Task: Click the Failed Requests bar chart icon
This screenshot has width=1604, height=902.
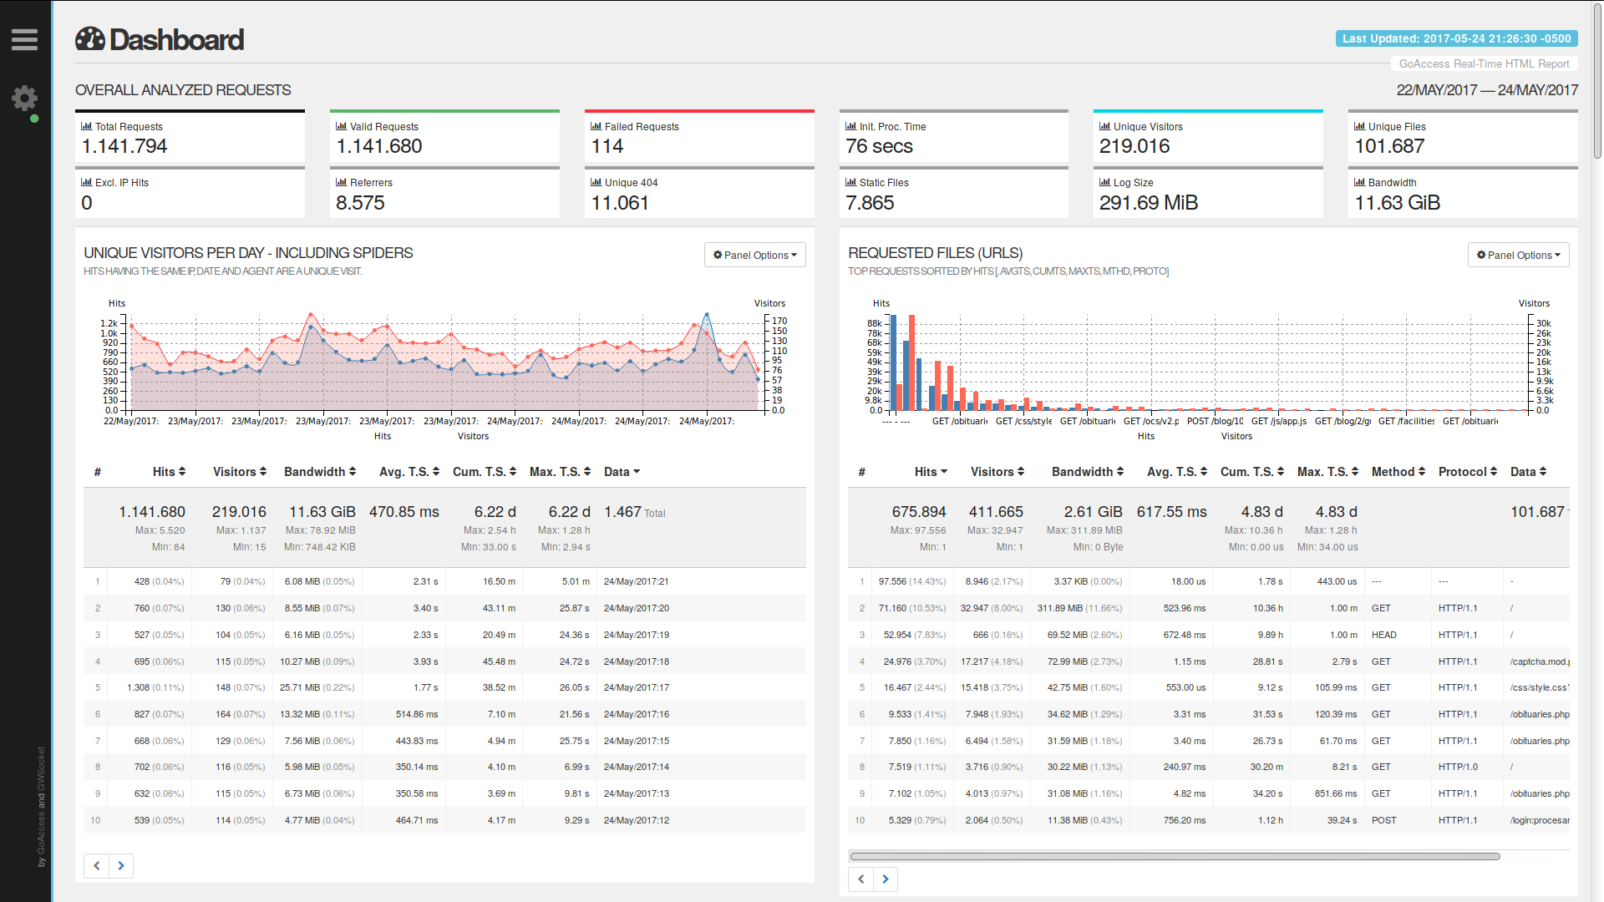Action: (596, 126)
